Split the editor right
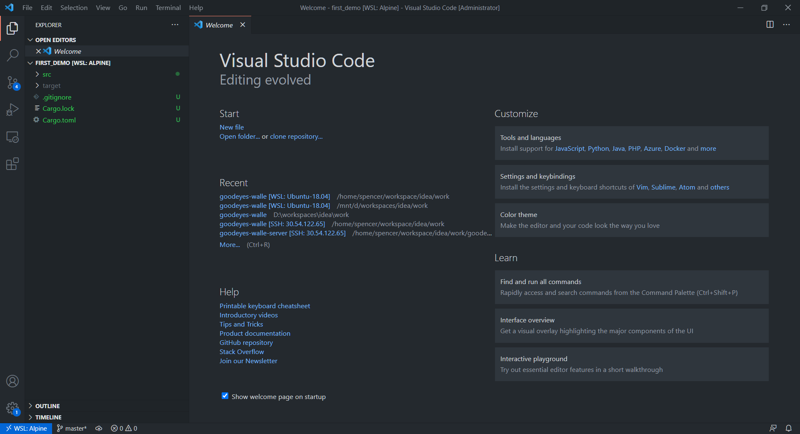Image resolution: width=800 pixels, height=434 pixels. (770, 25)
